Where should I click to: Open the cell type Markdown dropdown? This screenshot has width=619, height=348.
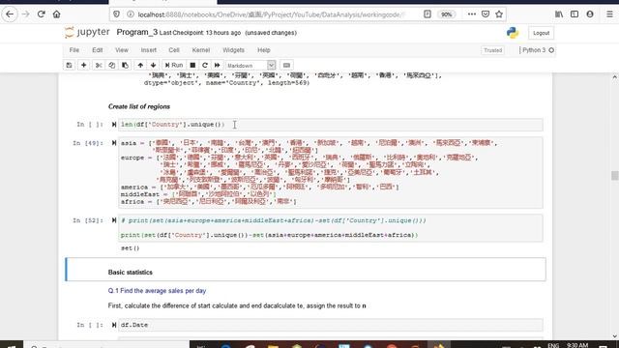(251, 66)
